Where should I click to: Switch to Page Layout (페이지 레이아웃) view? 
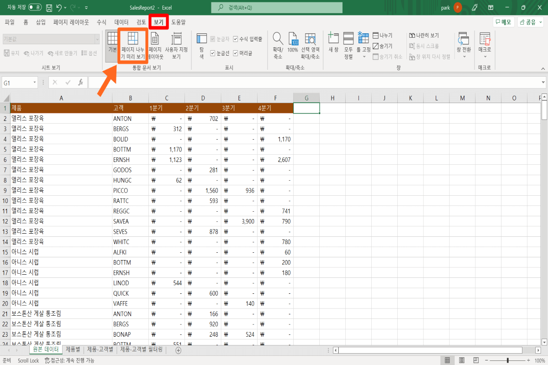(156, 46)
